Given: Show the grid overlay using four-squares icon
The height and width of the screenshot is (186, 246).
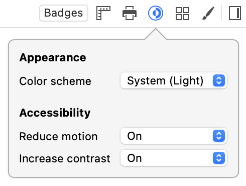Looking at the screenshot, I should point(182,14).
